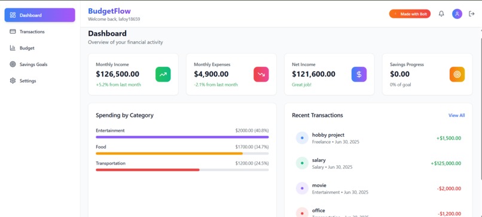Click the Net Income $121,600.00 amount
The width and height of the screenshot is (482, 217).
tap(313, 74)
